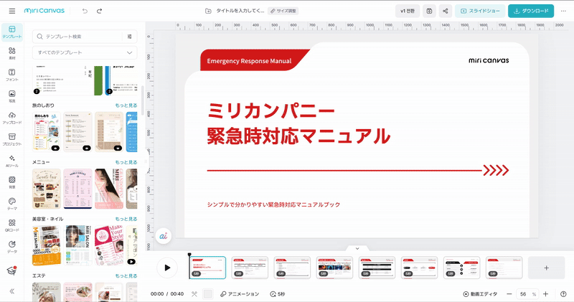The image size is (574, 302).
Task: Zoom out with the minus button
Action: (509, 294)
